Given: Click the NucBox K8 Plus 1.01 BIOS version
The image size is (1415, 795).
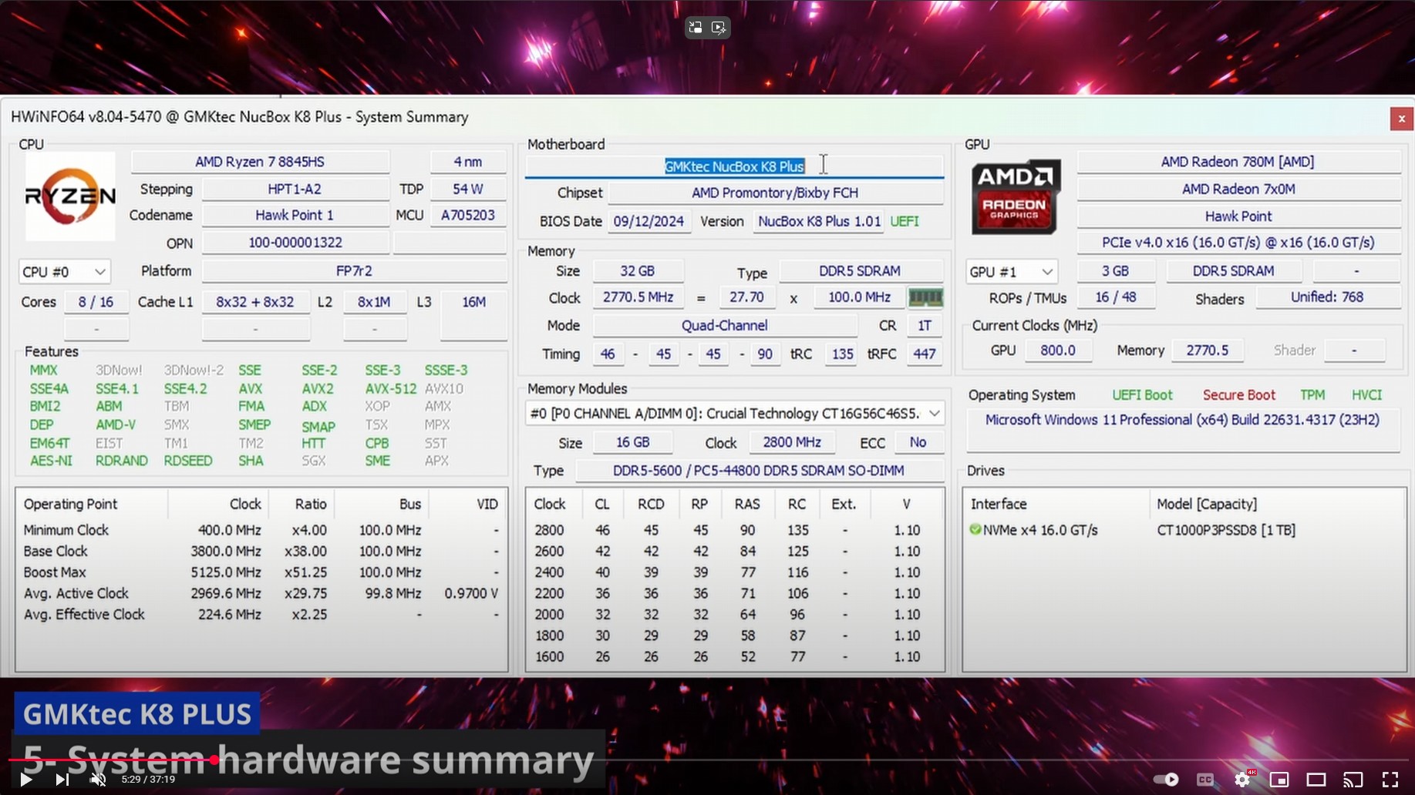Looking at the screenshot, I should (819, 221).
